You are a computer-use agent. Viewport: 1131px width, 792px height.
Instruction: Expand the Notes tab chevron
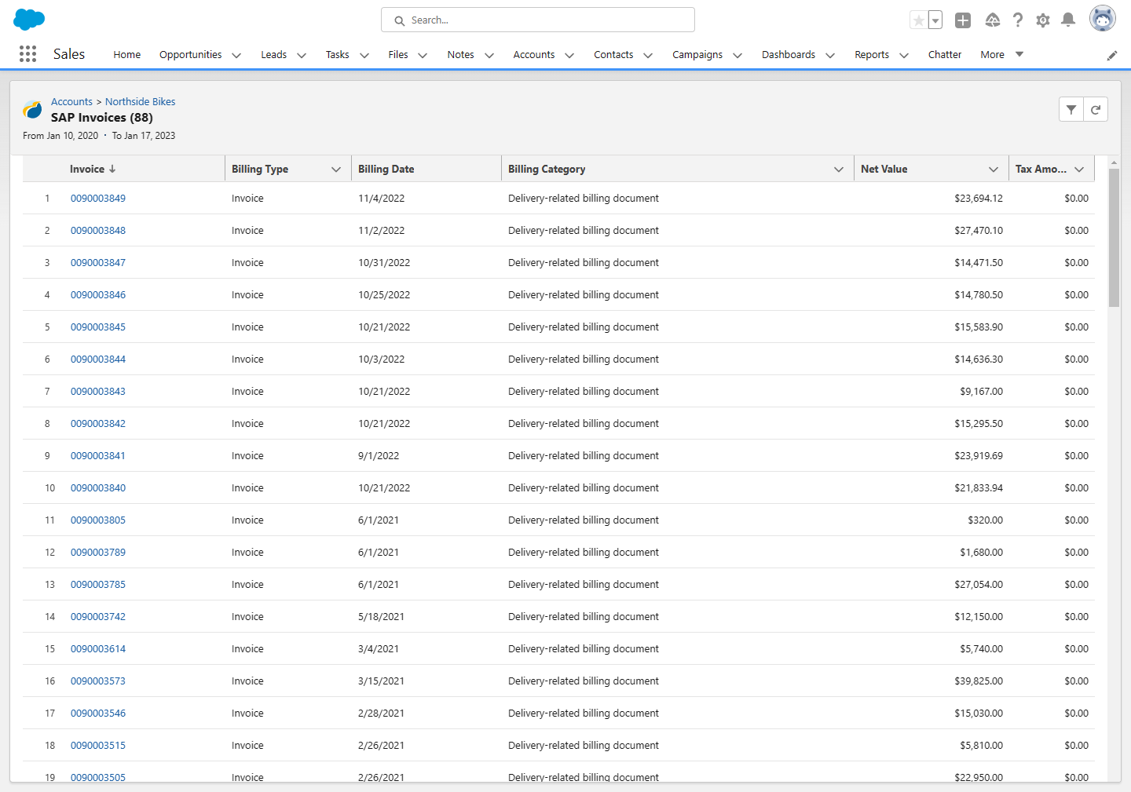pyautogui.click(x=489, y=55)
